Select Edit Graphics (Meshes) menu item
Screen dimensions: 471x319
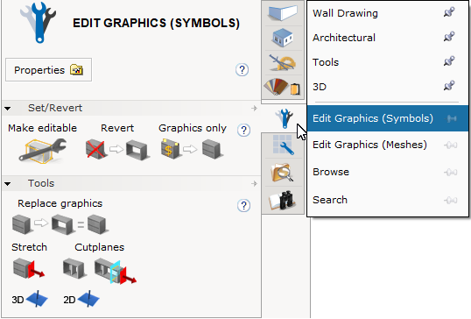[388, 145]
